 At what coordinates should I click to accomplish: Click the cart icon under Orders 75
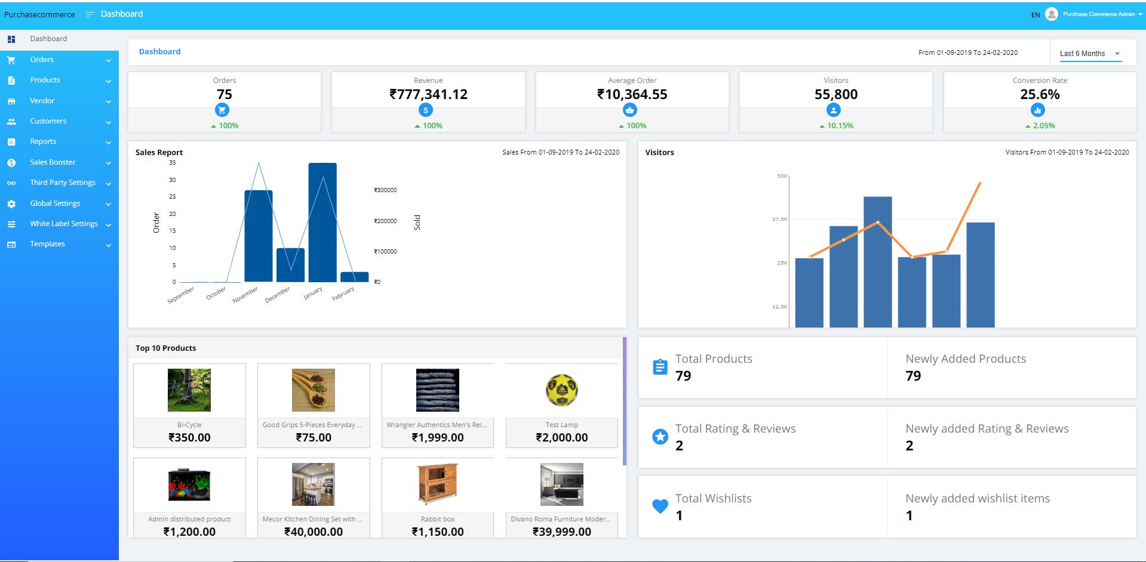[222, 110]
